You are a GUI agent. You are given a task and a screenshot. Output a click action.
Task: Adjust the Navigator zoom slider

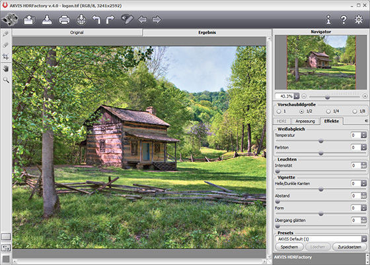click(327, 97)
